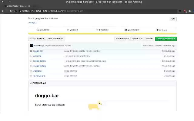Open LICENSE row 'Initial commit' message
Screen dimensions: 194x121
point(71,71)
